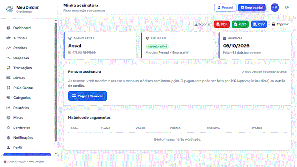The height and width of the screenshot is (167, 297).
Task: Click the Metas target icon
Action: (x=8, y=117)
